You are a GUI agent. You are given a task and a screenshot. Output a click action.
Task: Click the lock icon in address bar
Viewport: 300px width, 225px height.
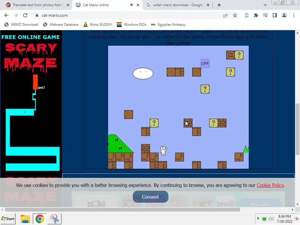(x=37, y=15)
